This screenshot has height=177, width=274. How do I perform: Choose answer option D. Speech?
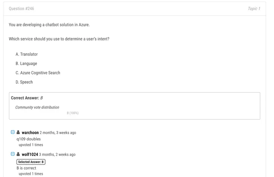pyautogui.click(x=24, y=82)
